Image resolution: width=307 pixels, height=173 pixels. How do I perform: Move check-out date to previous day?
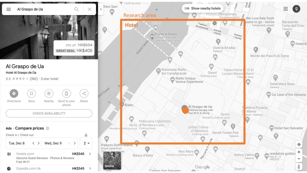tap(69, 143)
